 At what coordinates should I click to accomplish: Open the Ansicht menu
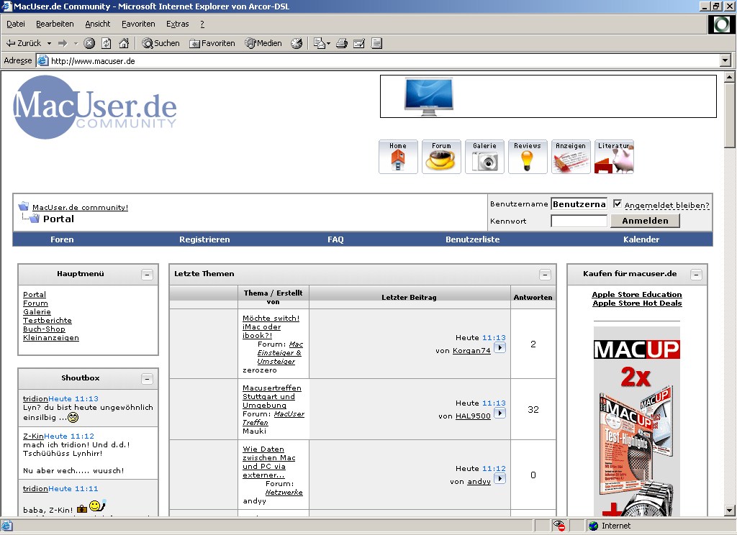[x=98, y=24]
